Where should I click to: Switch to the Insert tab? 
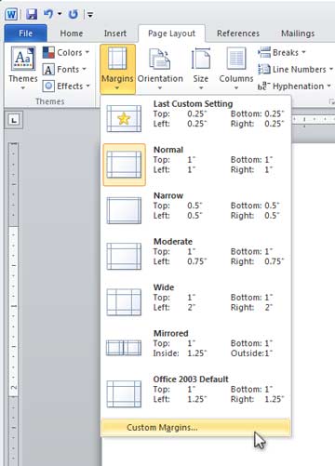tap(115, 33)
